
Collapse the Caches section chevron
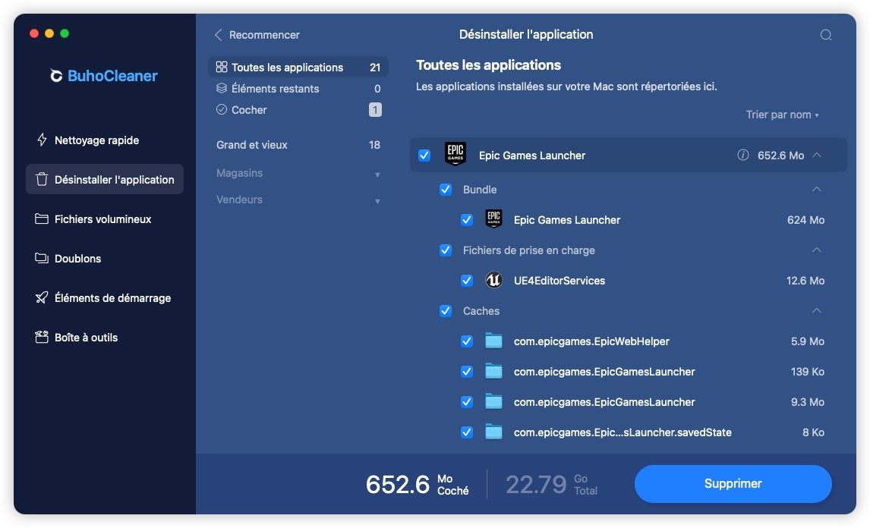817,310
